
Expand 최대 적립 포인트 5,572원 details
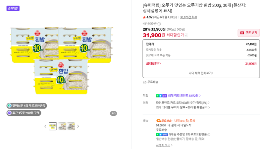184,96
